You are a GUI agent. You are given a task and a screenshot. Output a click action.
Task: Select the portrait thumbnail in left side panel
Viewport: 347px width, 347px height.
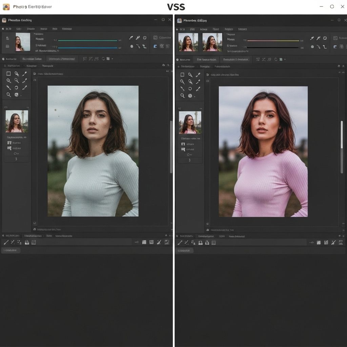(x=17, y=121)
